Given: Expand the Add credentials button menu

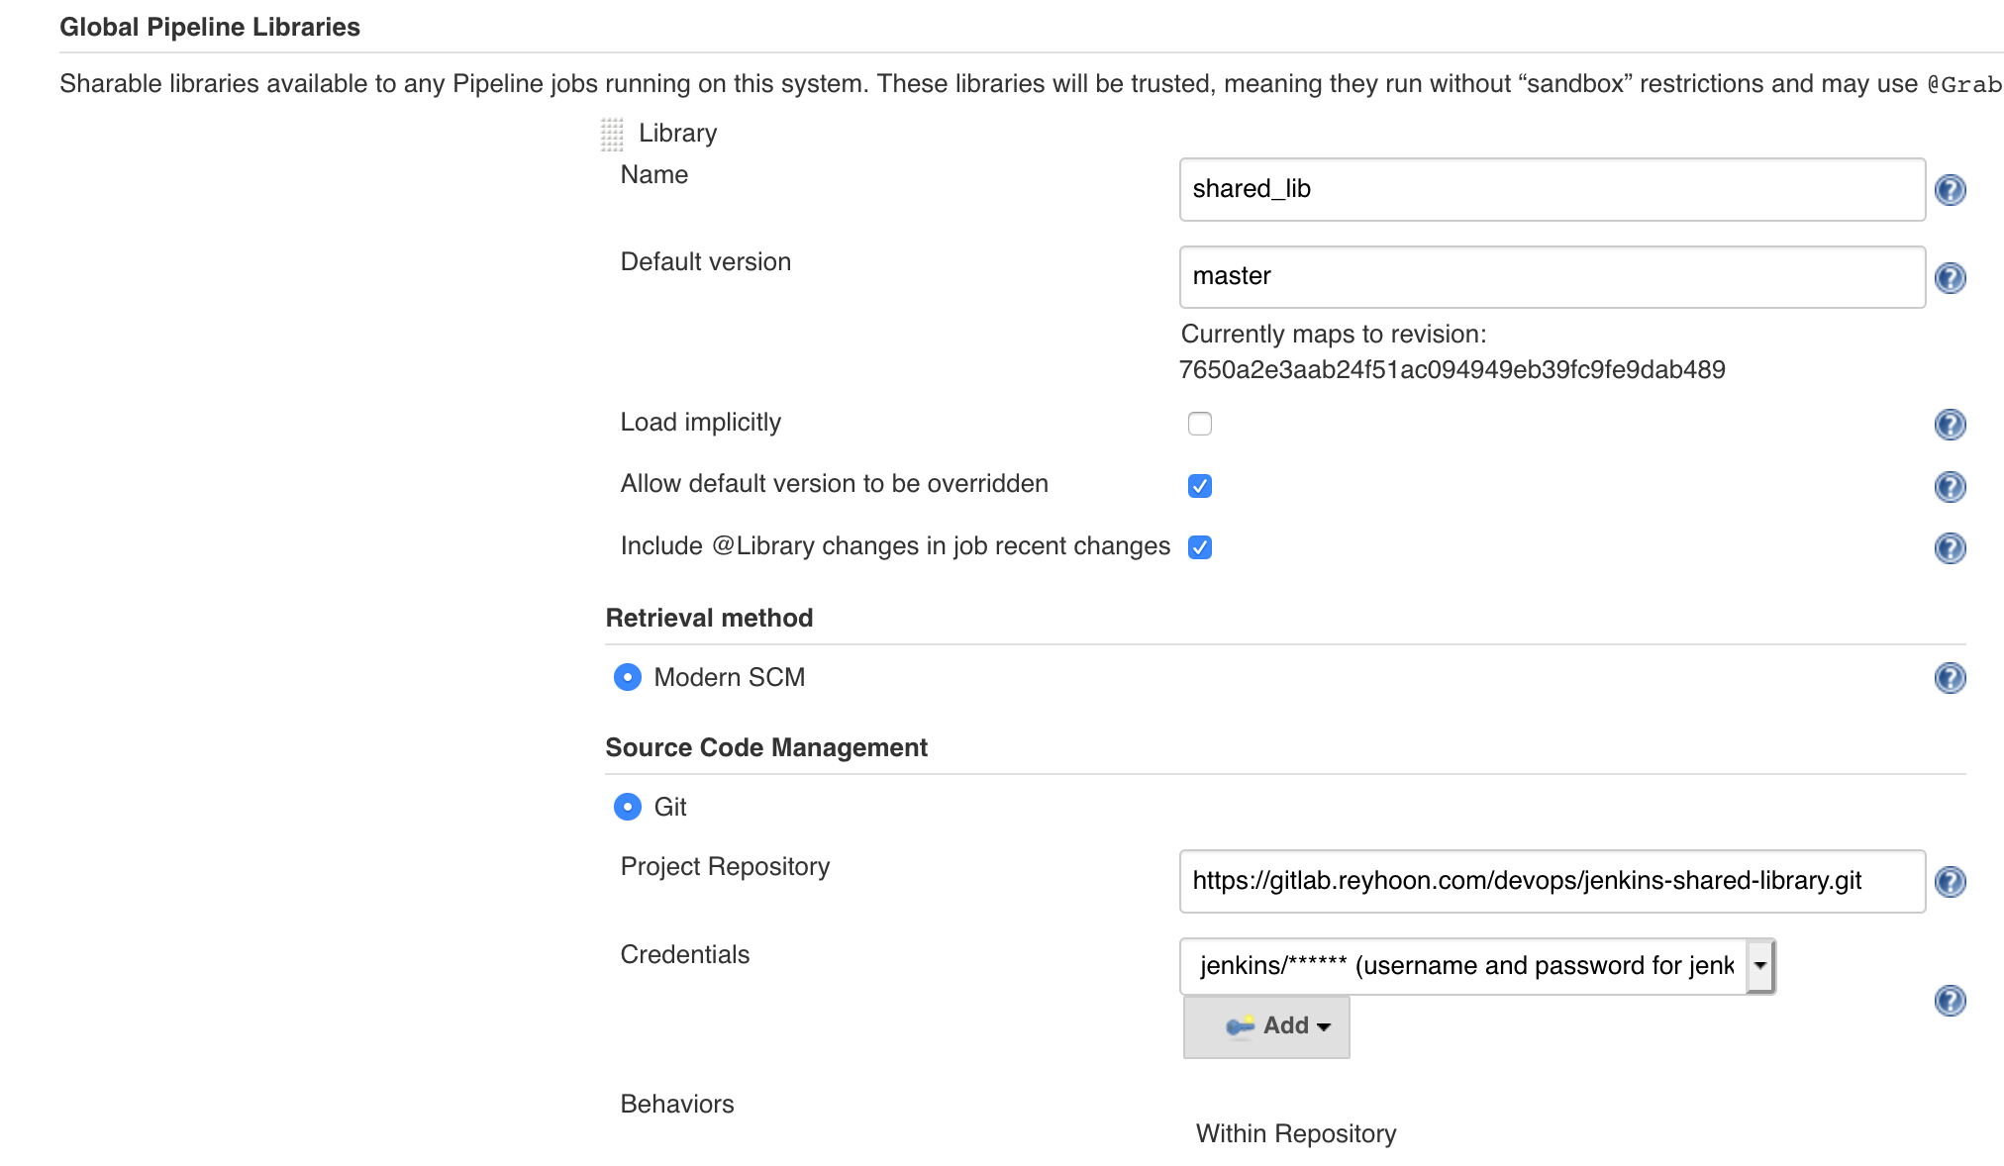Looking at the screenshot, I should (x=1266, y=1026).
